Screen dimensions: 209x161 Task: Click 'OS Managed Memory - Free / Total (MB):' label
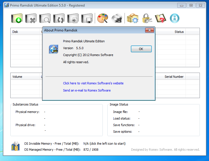point(52,150)
